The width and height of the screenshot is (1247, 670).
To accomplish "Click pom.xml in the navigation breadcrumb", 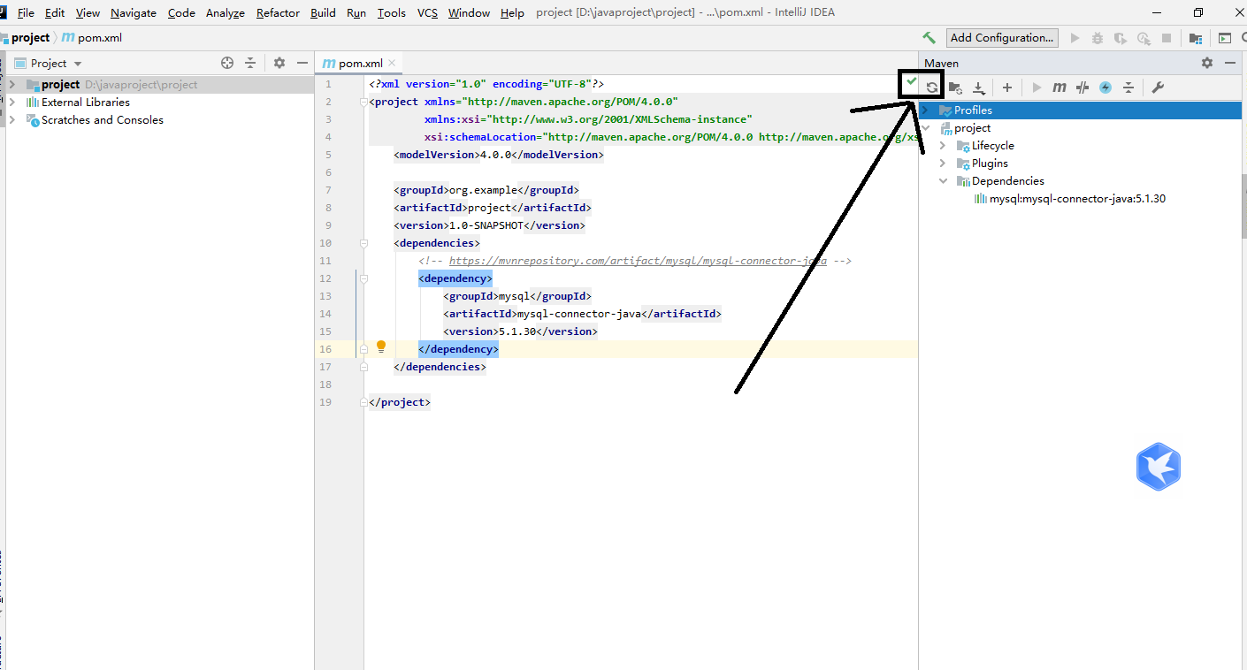I will click(x=91, y=38).
